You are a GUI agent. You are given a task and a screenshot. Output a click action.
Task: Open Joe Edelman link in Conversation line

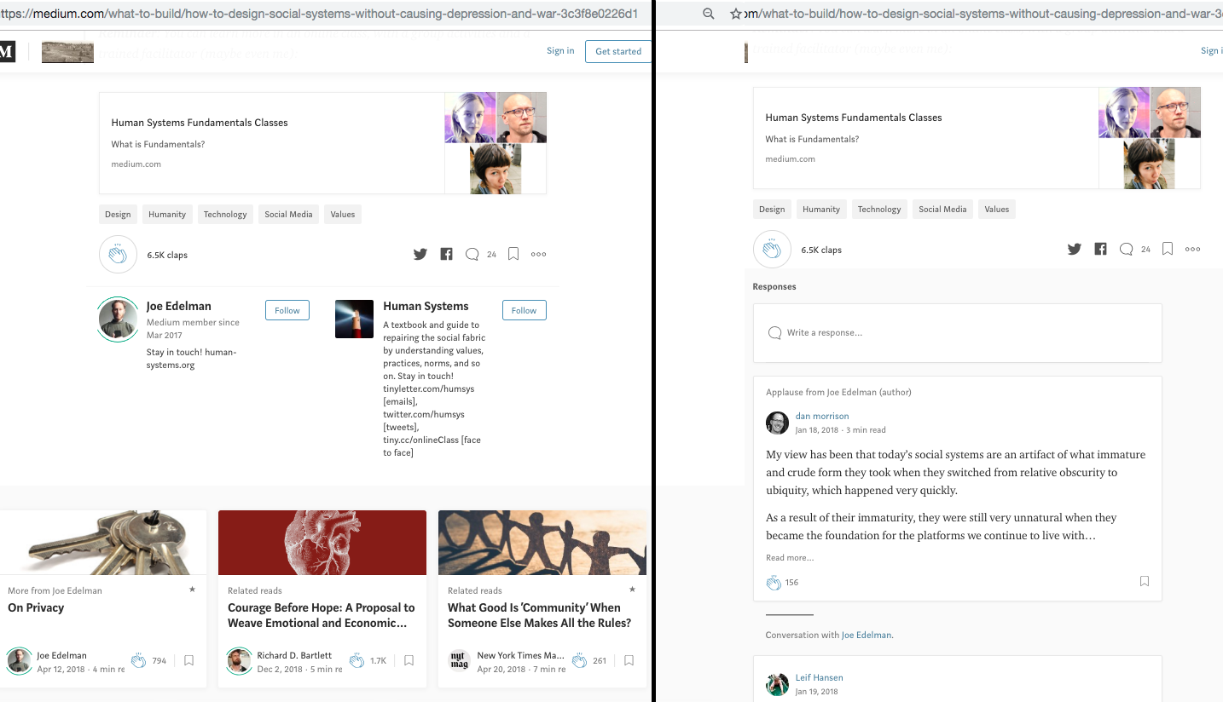click(x=866, y=635)
